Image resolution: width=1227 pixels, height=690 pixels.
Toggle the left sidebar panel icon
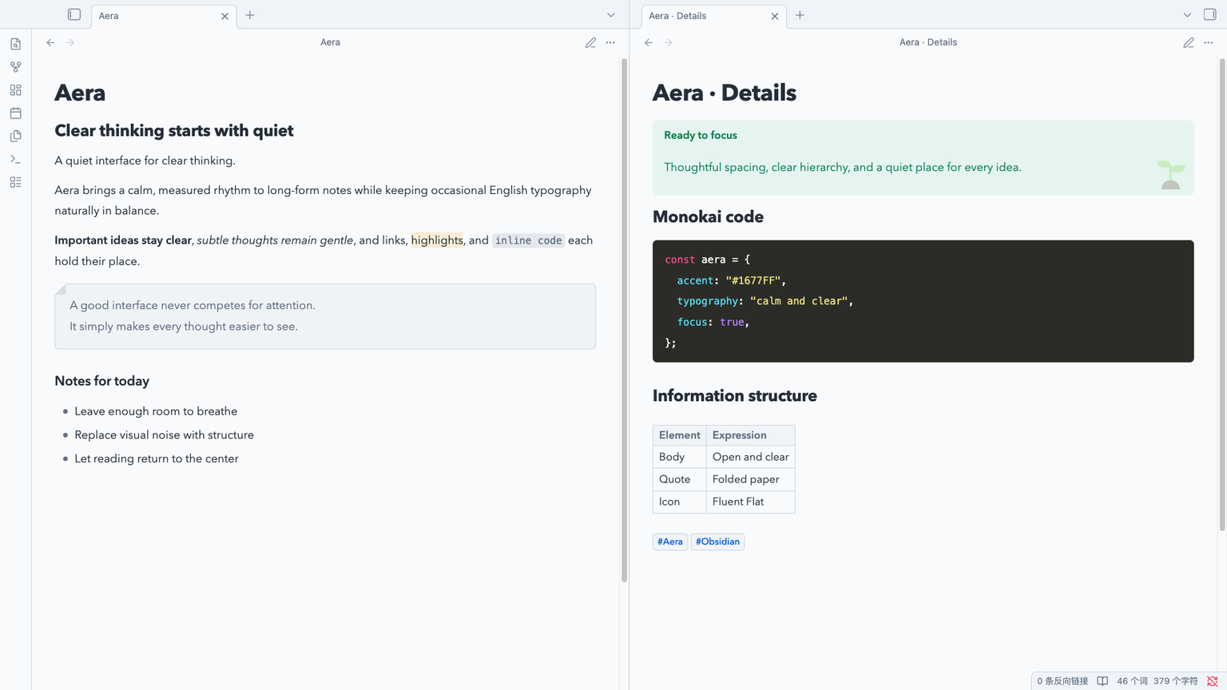point(74,14)
